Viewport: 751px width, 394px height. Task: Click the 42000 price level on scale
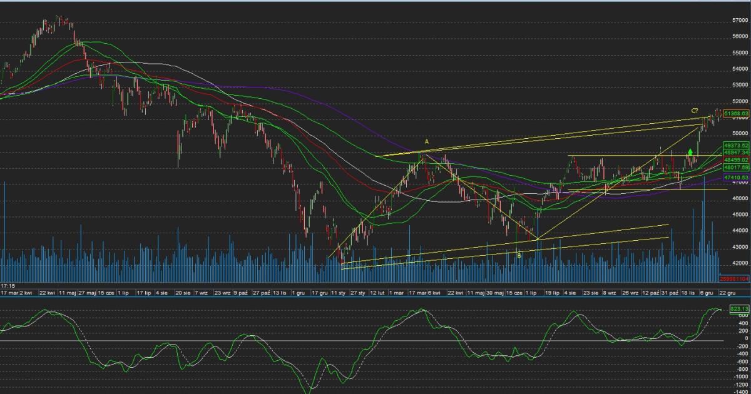(739, 263)
